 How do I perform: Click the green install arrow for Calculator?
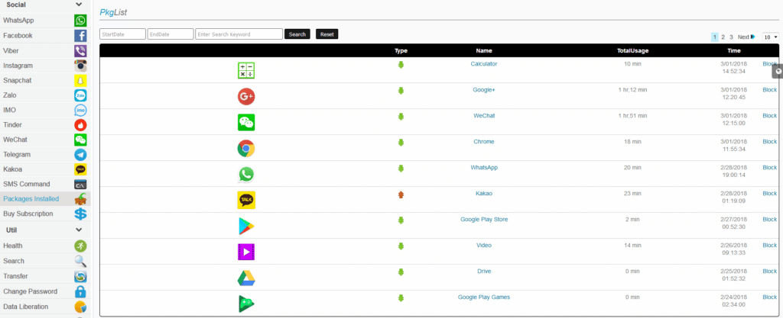tap(401, 65)
